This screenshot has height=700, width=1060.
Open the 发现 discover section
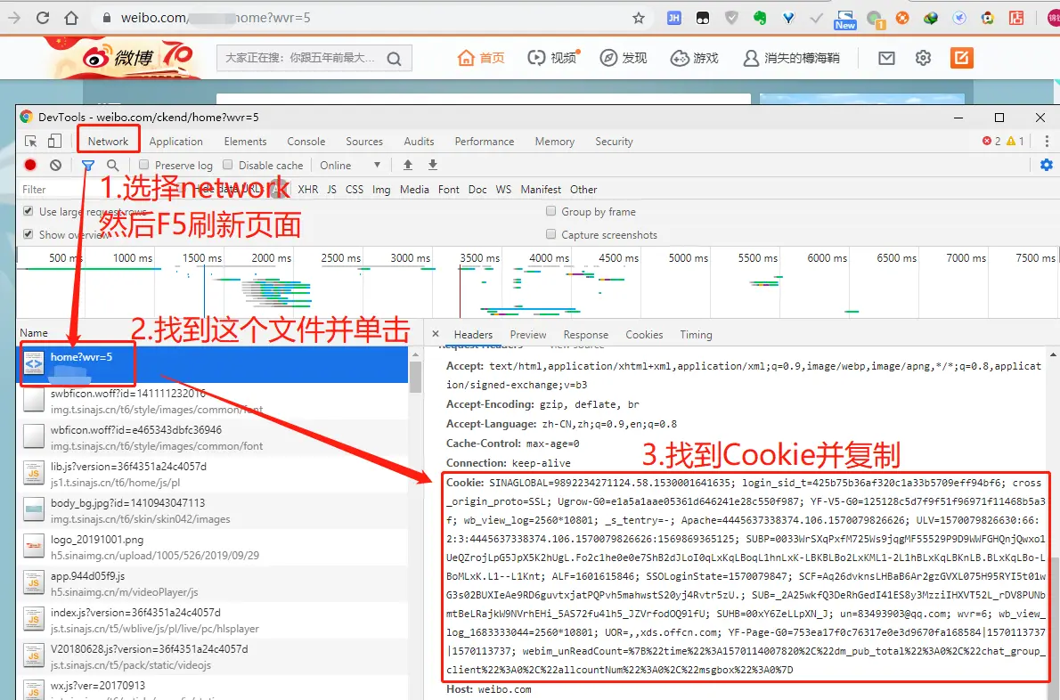pos(624,58)
